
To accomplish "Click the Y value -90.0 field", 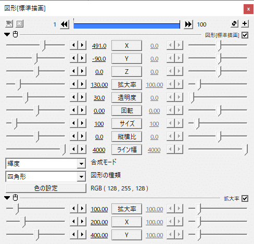I will pyautogui.click(x=99, y=59).
